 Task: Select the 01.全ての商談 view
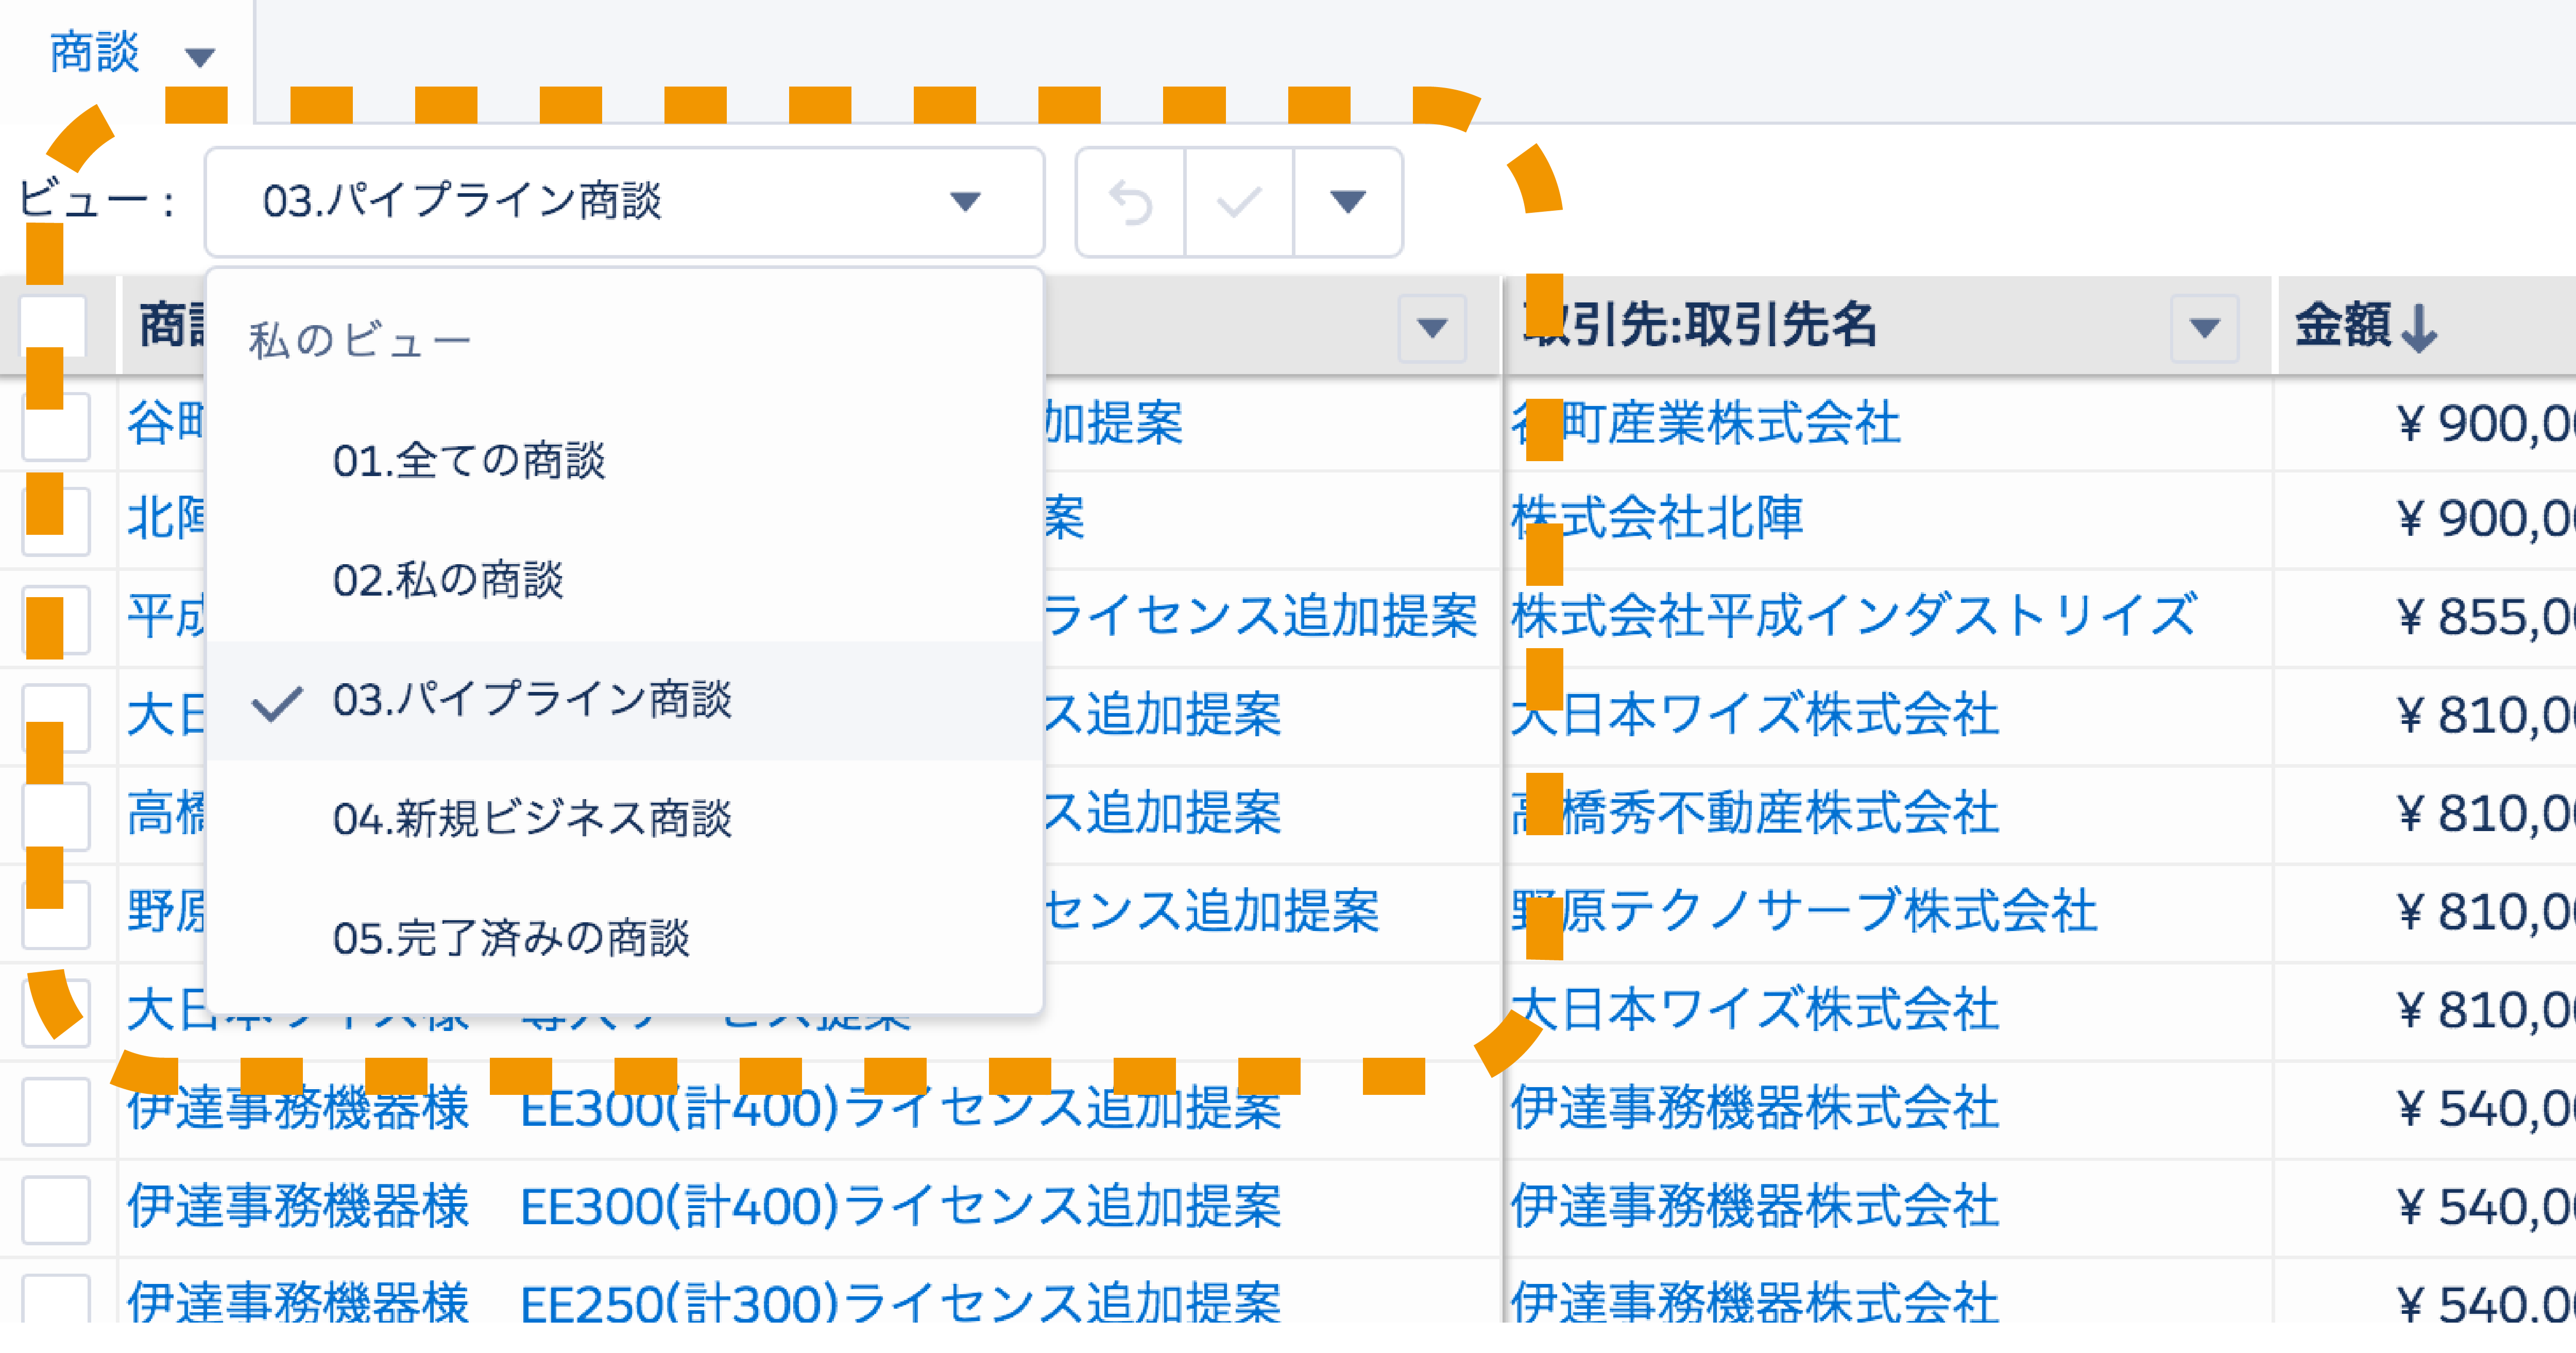coord(472,459)
